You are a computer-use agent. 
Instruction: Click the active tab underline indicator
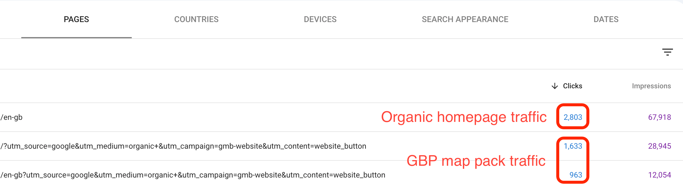tap(76, 38)
